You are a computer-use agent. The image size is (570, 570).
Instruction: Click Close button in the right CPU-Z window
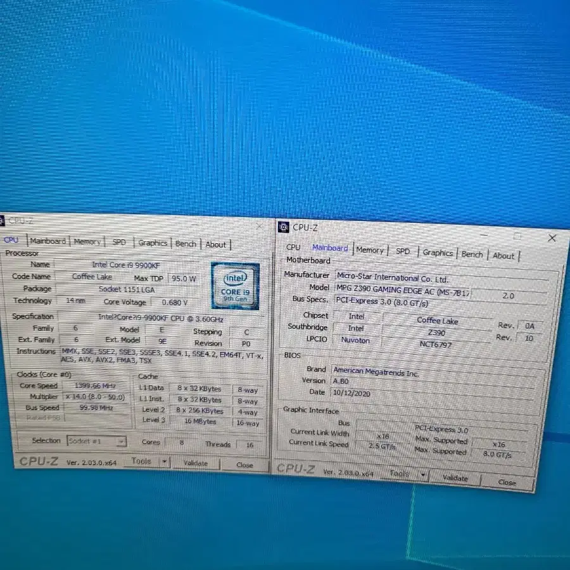coord(507,483)
